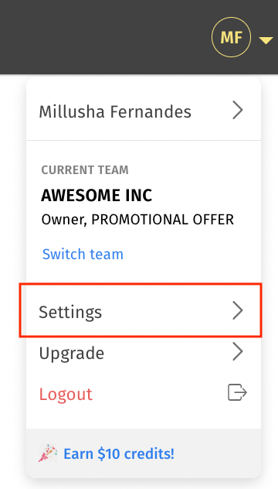
Task: Click the Switch team link
Action: point(83,254)
